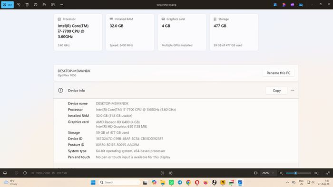Screen dimensions: 333x187
Task: Click the blue square icon left of Designer
Action: pos(275,5)
